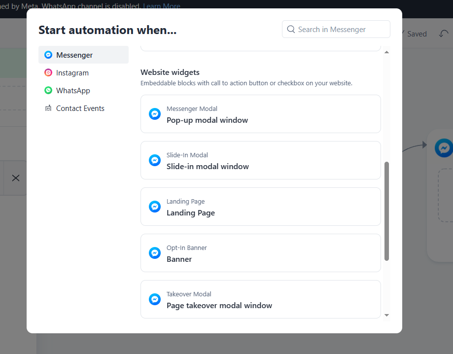Switch to the Instagram channel tab
The image size is (453, 354).
72,73
